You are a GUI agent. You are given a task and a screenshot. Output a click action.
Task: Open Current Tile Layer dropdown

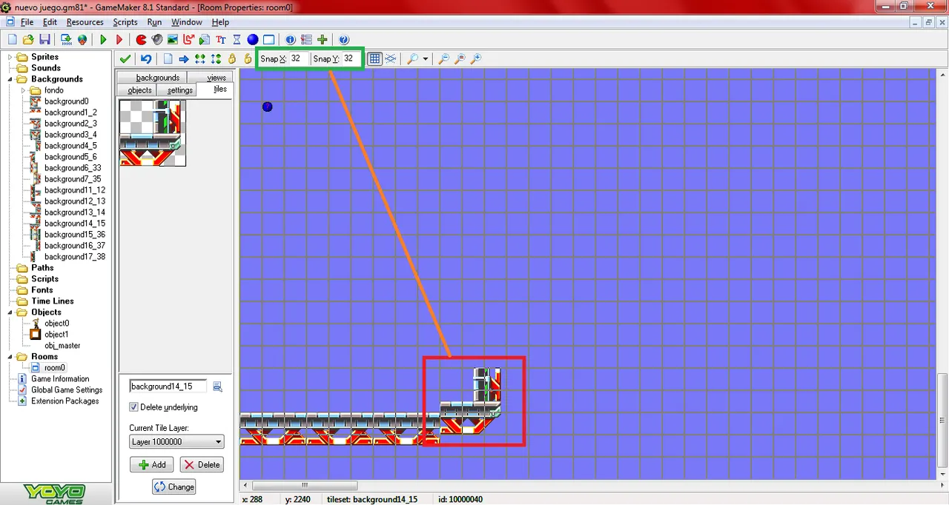[176, 442]
